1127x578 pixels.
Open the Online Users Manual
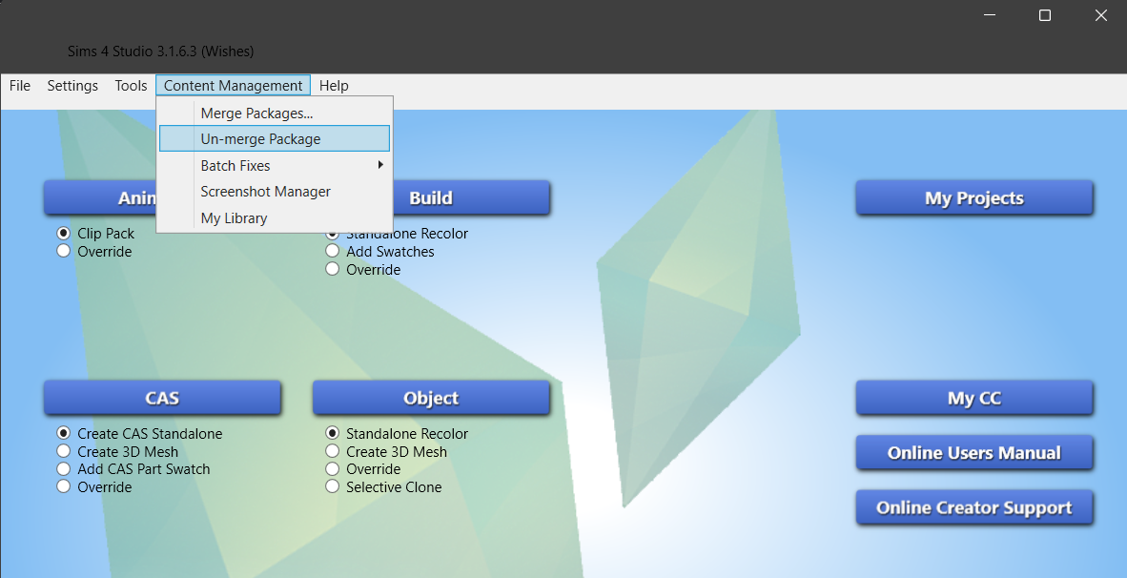tap(973, 452)
